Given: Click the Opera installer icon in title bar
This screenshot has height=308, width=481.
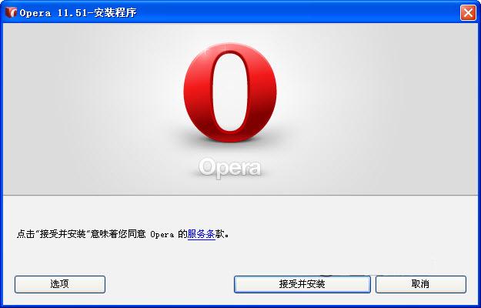Looking at the screenshot, I should 11,12.
